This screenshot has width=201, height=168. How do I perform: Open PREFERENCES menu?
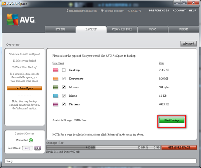(159, 10)
